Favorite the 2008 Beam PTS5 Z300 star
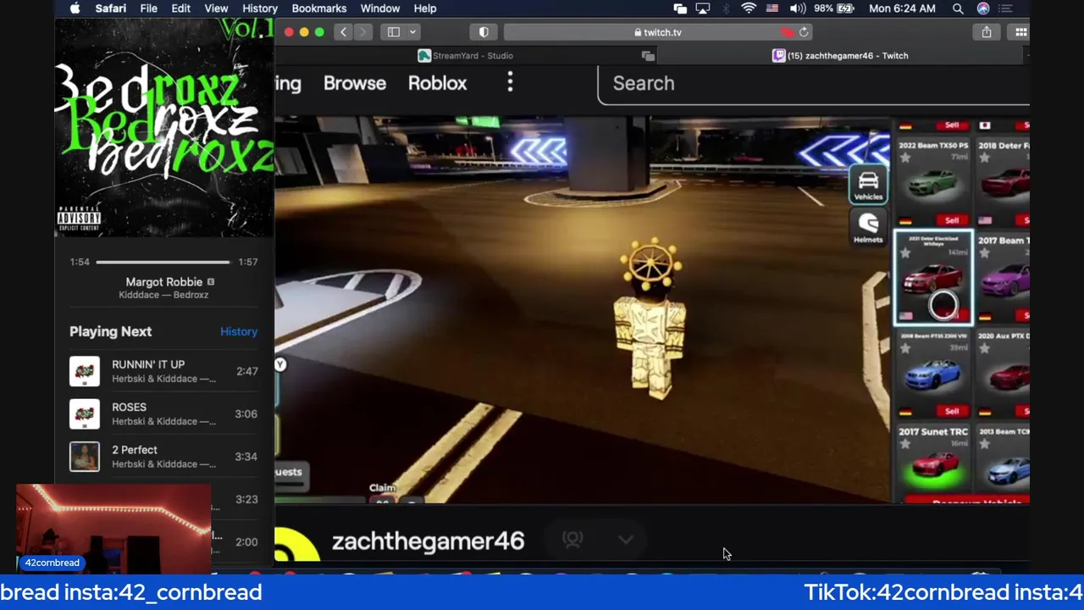1084x610 pixels. [x=905, y=347]
